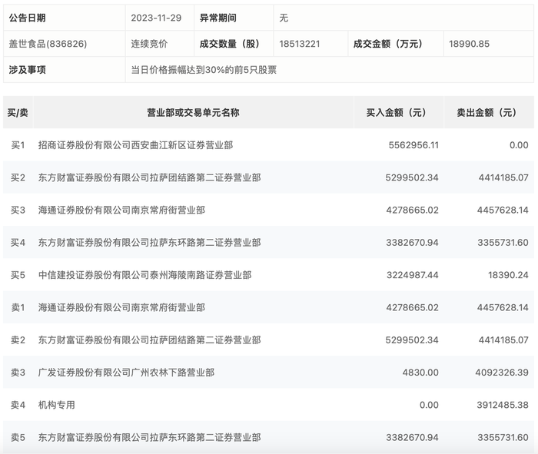Select sell amount 4092326.39

click(502, 373)
